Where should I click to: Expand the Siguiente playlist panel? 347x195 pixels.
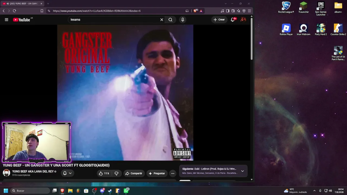pyautogui.click(x=242, y=171)
